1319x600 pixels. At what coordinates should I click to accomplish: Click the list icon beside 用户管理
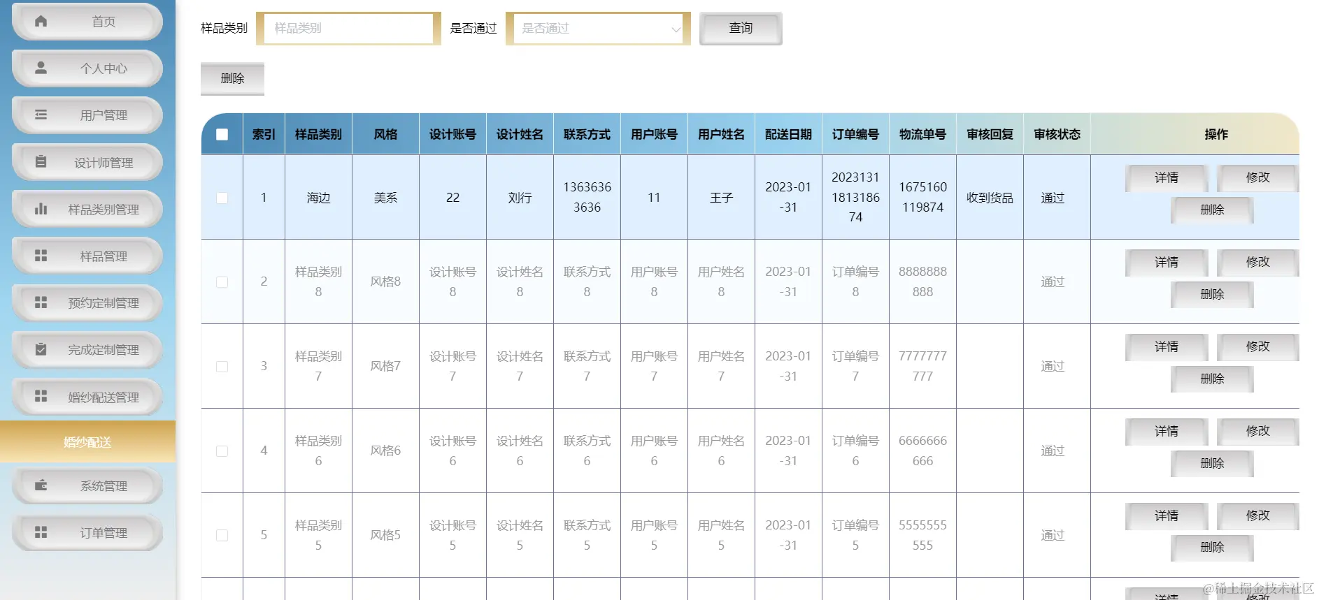coord(41,115)
